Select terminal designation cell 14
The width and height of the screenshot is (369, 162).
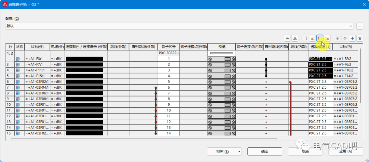(x=169, y=133)
